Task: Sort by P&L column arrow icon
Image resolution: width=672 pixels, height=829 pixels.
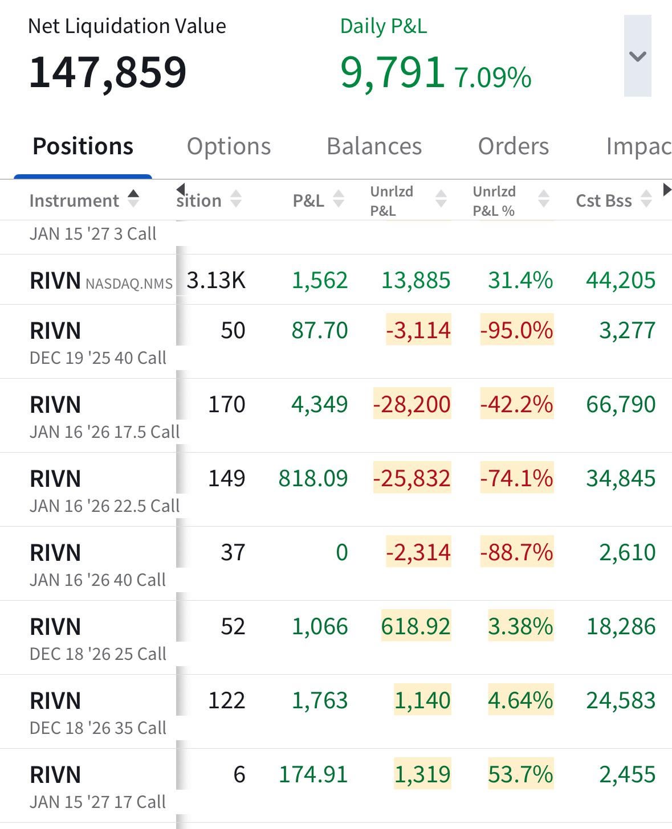Action: (339, 200)
